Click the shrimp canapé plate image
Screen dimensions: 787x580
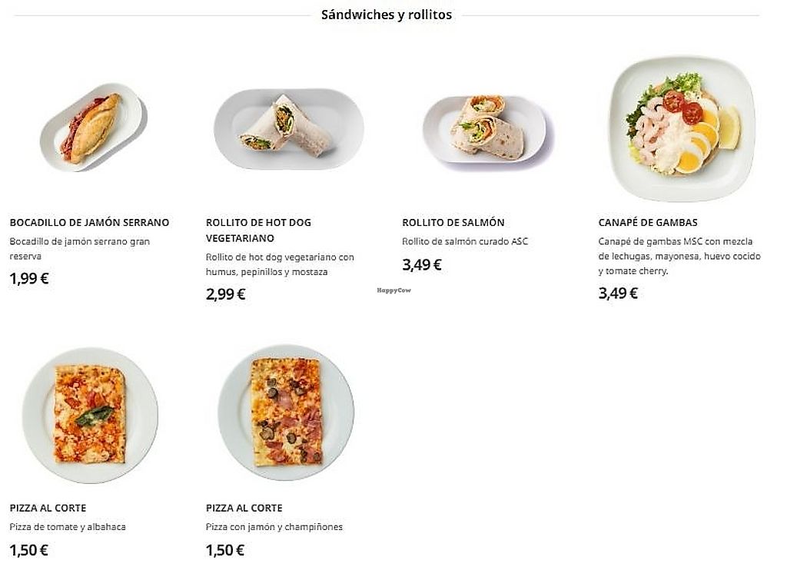[x=681, y=128]
